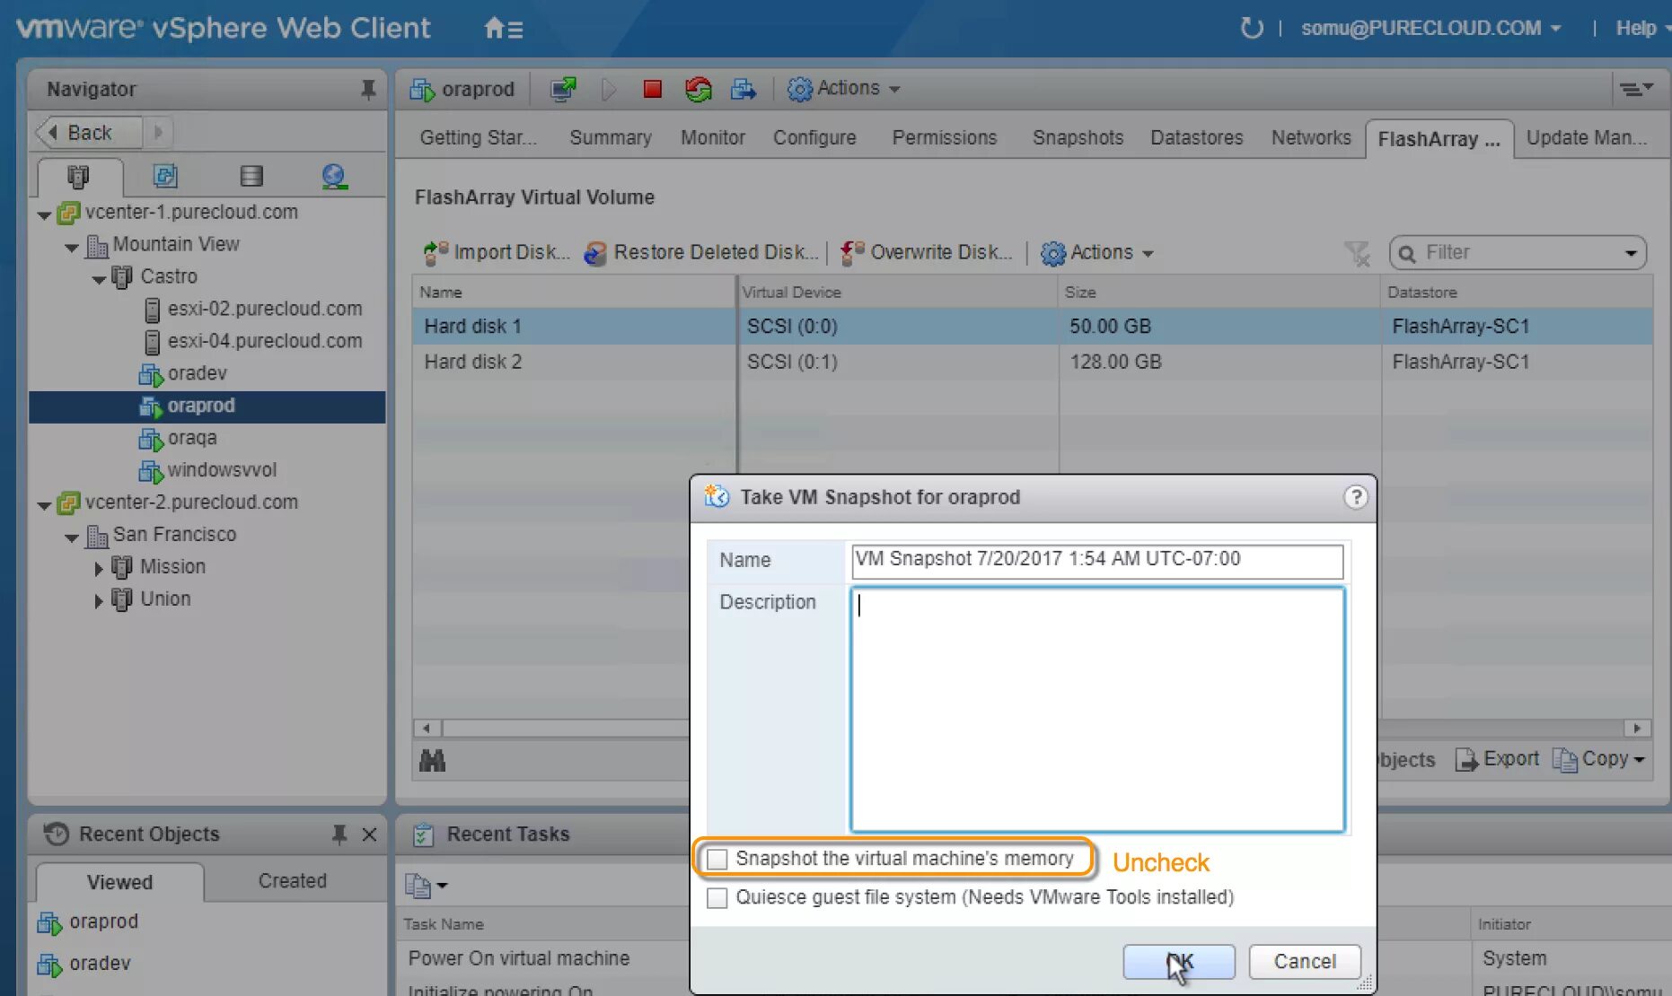Collapse the Mountain View datacenter node
The image size is (1672, 996).
(x=72, y=247)
